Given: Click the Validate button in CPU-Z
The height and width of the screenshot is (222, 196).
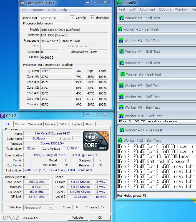Looking at the screenshot, I should pos(77,218).
